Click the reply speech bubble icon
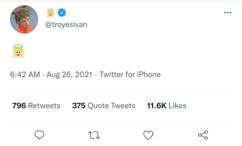 tap(39, 135)
